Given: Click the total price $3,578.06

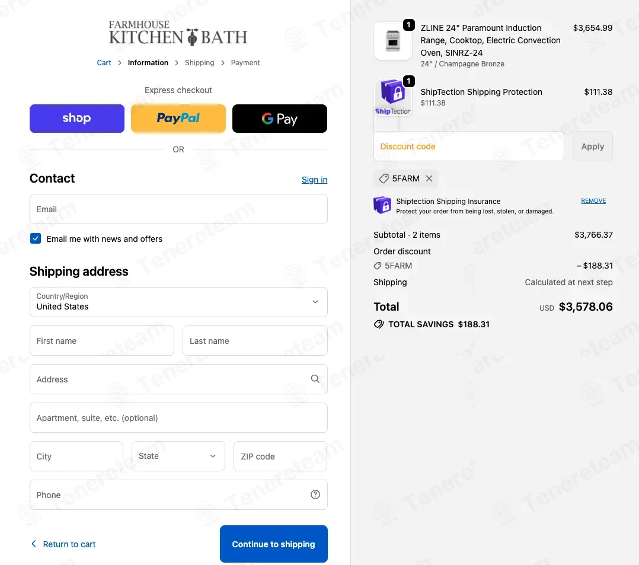Looking at the screenshot, I should tap(586, 307).
